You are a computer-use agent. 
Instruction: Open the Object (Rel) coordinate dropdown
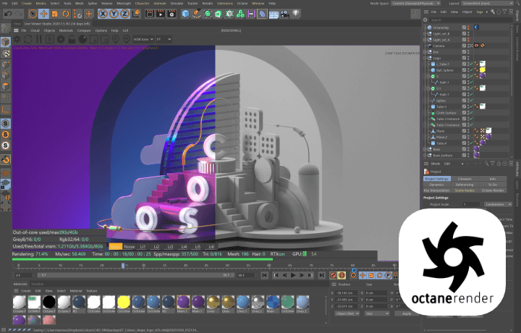[347, 313]
